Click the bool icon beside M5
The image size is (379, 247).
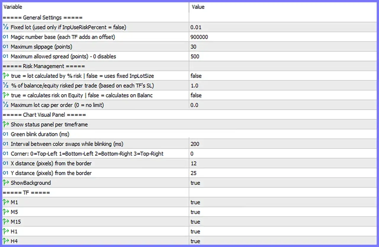pos(6,212)
